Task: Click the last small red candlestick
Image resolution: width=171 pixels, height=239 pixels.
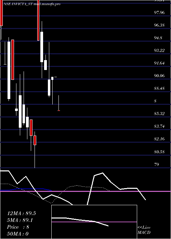Action: tap(59, 111)
